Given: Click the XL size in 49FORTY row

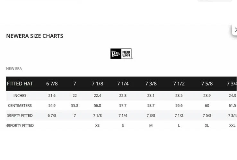Looking at the screenshot, I should coord(207,125).
